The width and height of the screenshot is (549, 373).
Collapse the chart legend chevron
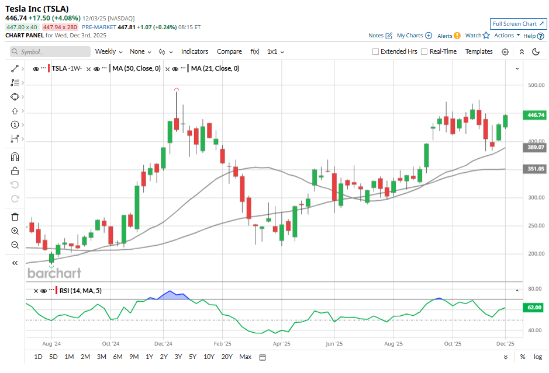pos(517,69)
